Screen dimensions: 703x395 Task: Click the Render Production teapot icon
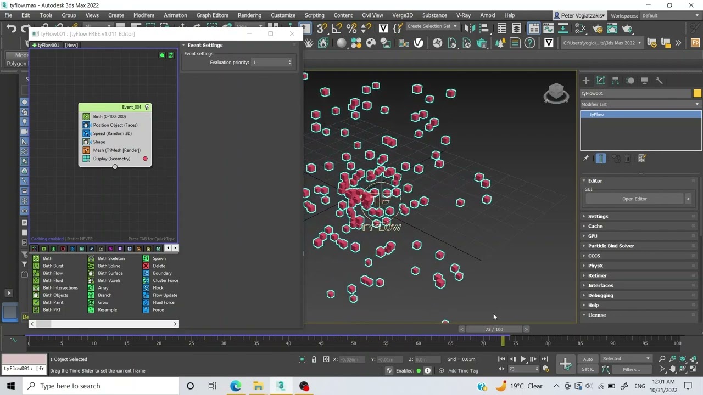click(627, 28)
